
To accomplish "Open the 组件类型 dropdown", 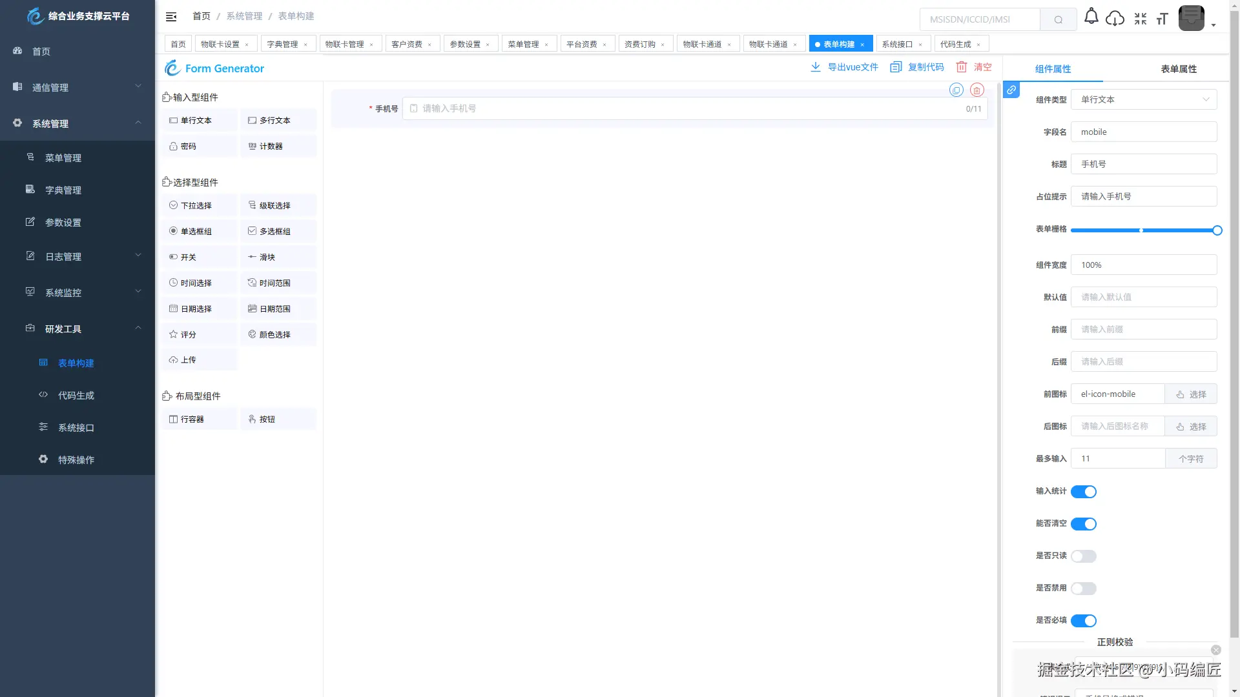I will tap(1144, 99).
